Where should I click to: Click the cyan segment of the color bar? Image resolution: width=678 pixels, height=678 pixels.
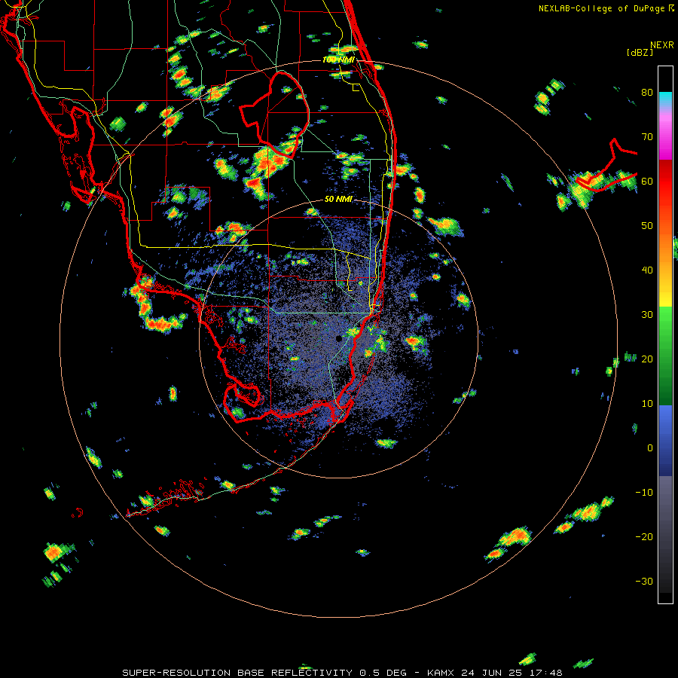click(x=665, y=97)
